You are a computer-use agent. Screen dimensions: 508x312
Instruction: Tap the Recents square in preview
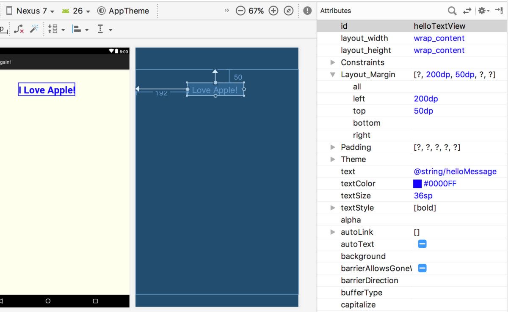(x=95, y=301)
